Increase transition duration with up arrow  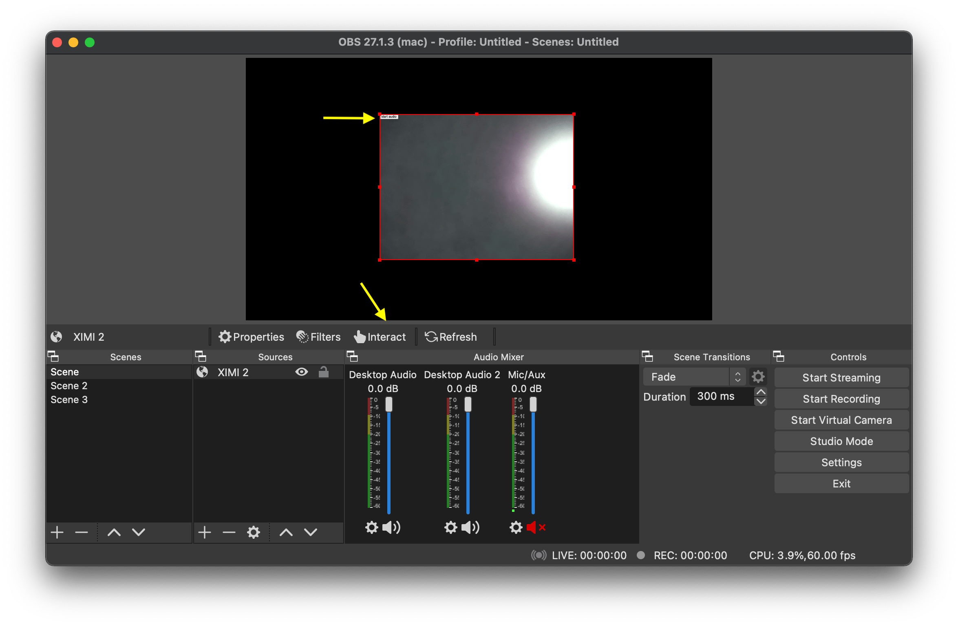click(x=761, y=392)
